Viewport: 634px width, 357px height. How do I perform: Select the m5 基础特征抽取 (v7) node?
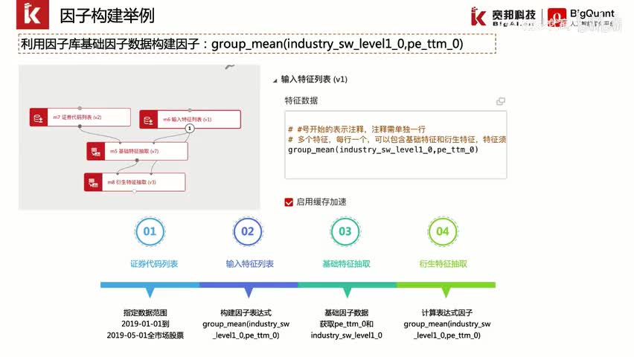point(137,151)
